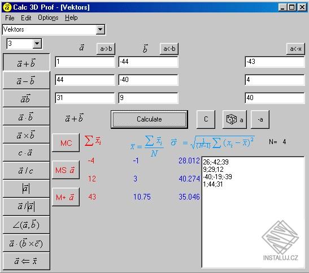
Task: Select the angle between a and b operation
Action: coord(26,225)
